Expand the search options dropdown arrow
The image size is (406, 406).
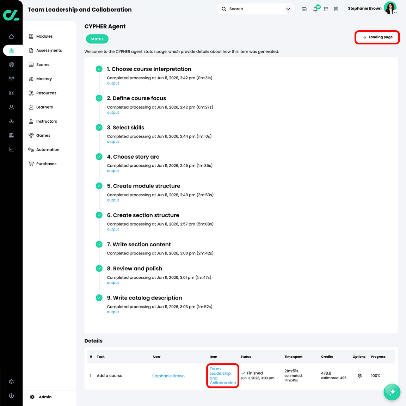click(288, 9)
